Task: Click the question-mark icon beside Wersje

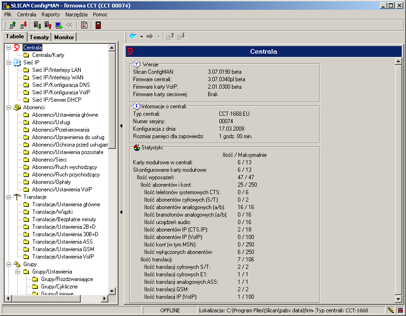Action: [136, 64]
